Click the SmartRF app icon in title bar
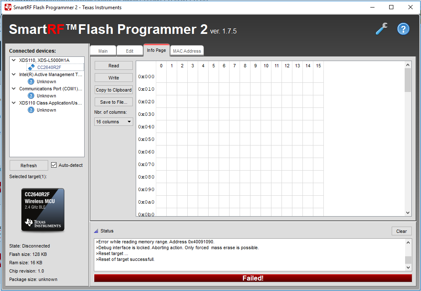This screenshot has width=421, height=291. click(8, 7)
